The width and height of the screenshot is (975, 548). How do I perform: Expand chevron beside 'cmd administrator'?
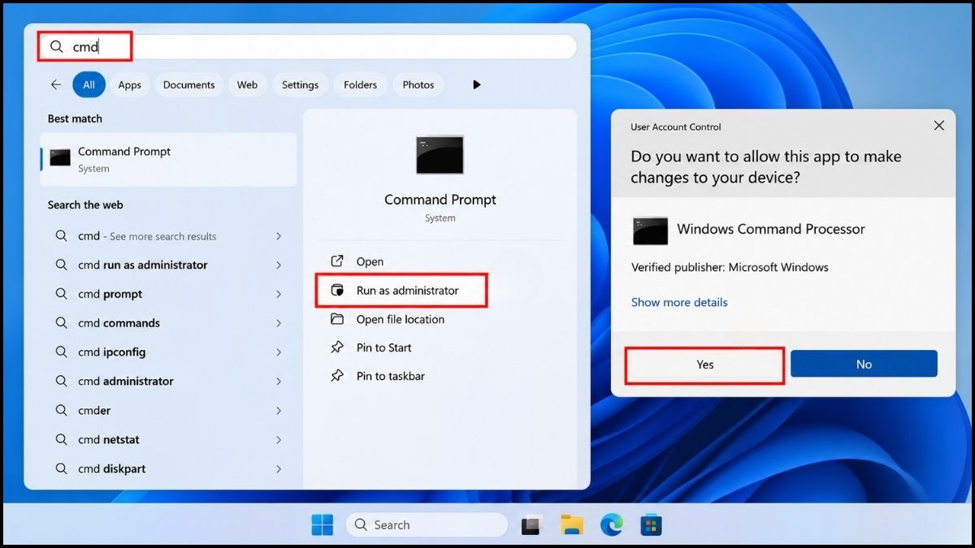click(279, 381)
